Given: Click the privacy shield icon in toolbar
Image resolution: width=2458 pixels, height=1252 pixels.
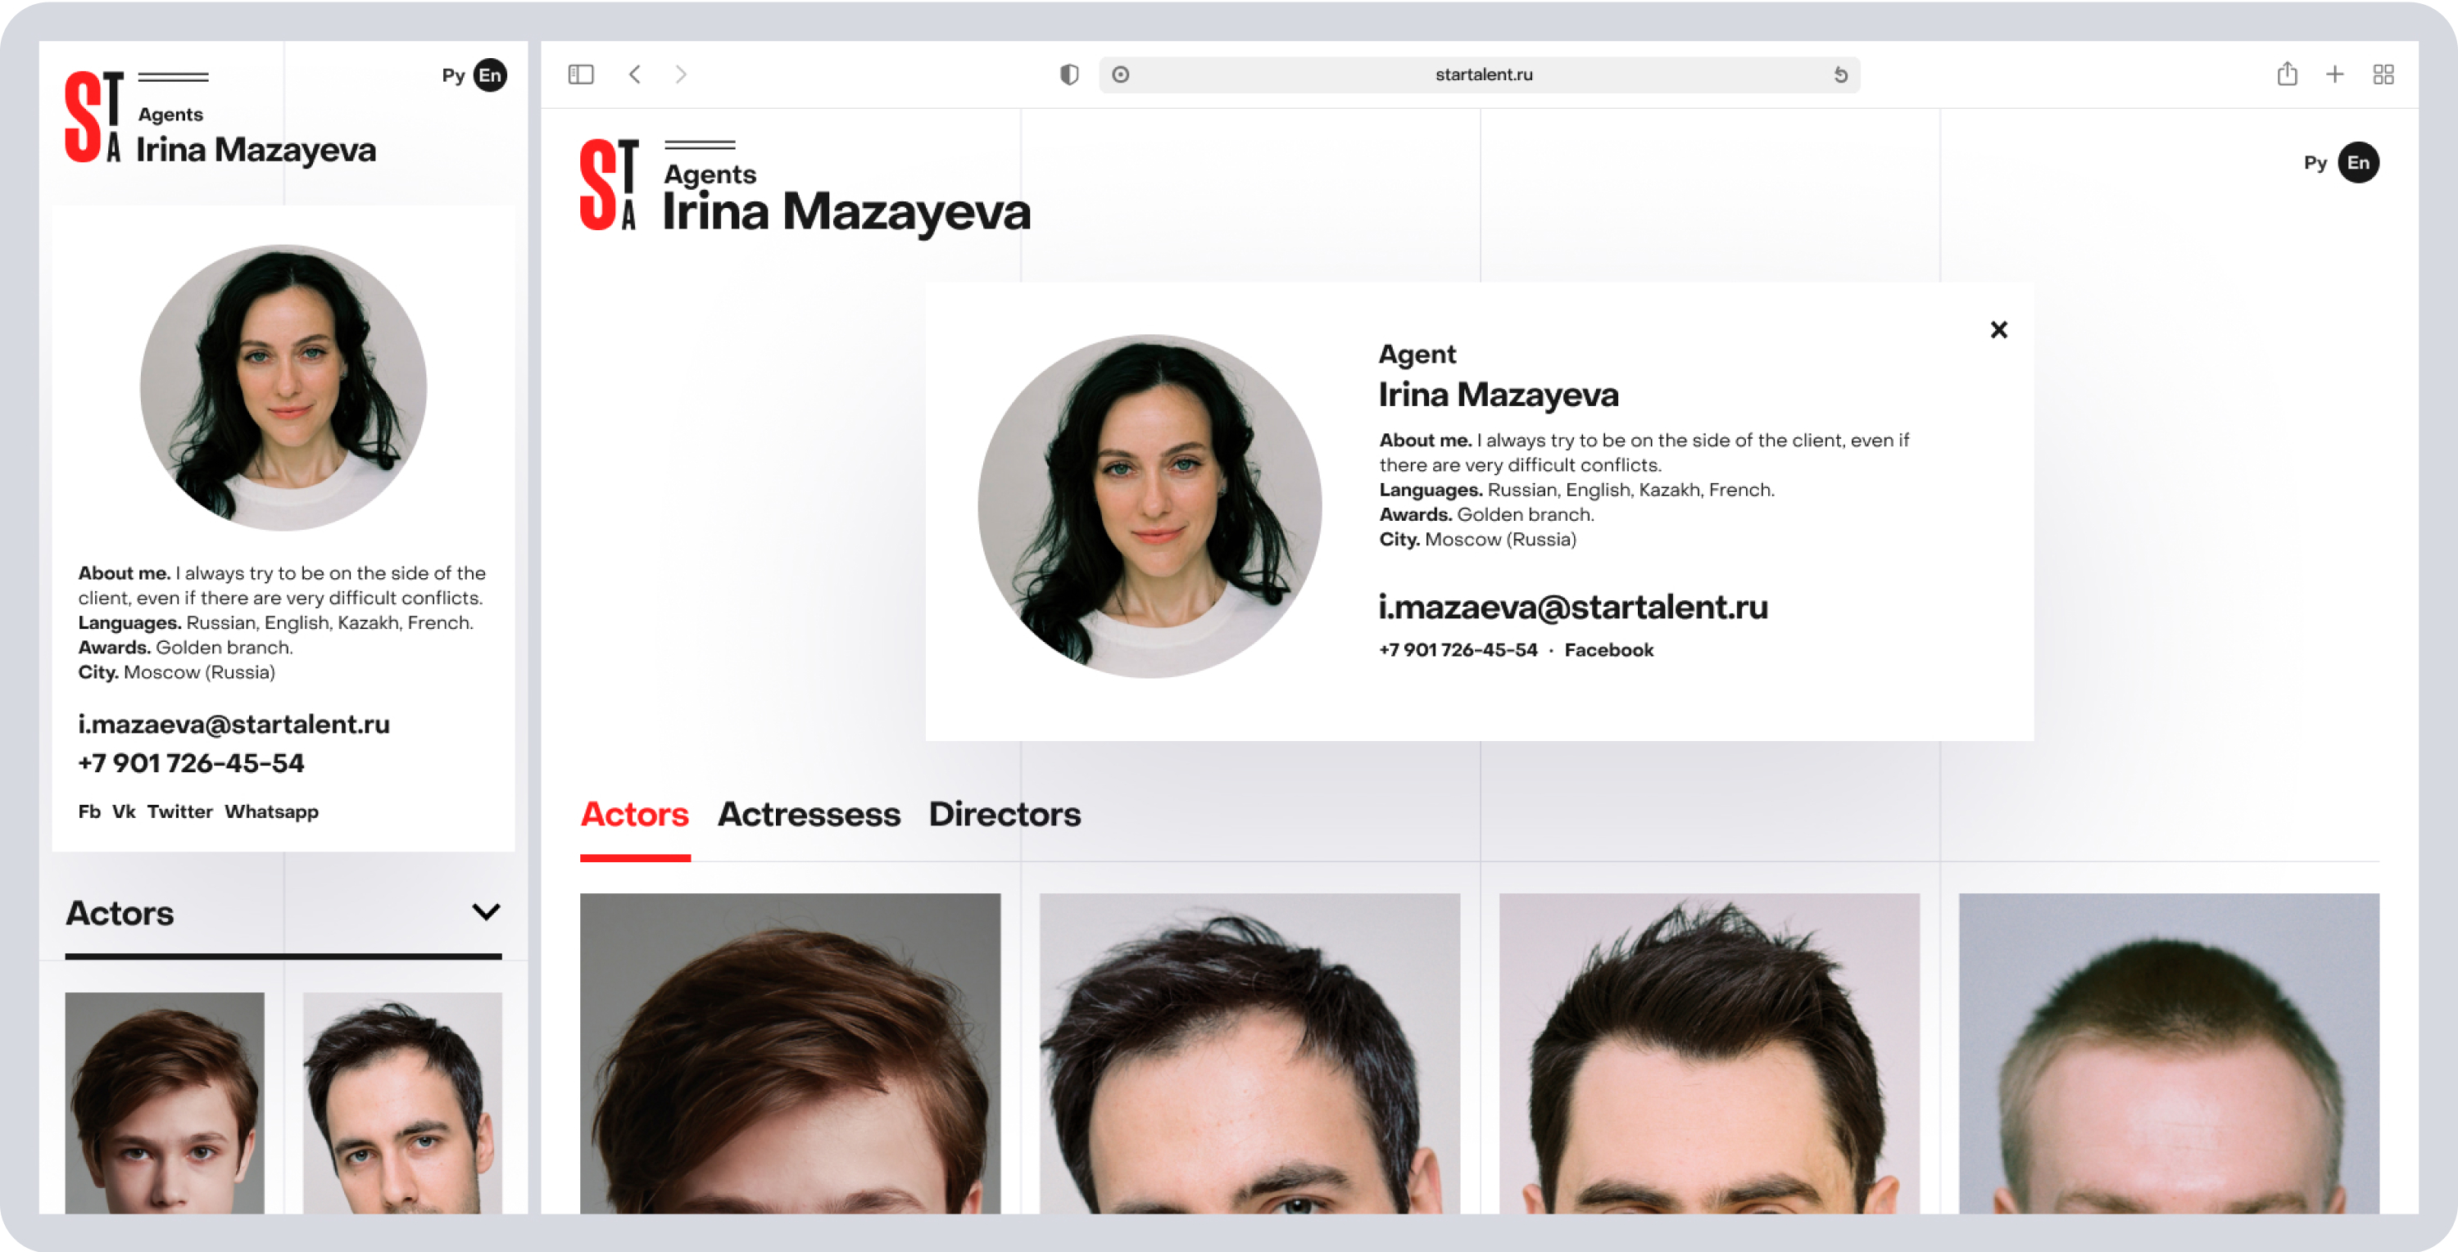Looking at the screenshot, I should (1068, 75).
